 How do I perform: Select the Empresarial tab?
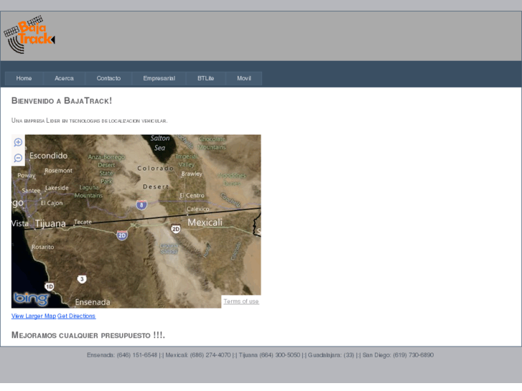tap(159, 78)
